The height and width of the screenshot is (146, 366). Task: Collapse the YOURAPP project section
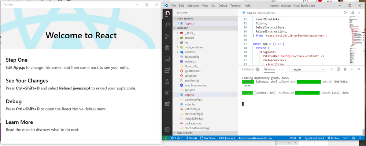(205, 28)
